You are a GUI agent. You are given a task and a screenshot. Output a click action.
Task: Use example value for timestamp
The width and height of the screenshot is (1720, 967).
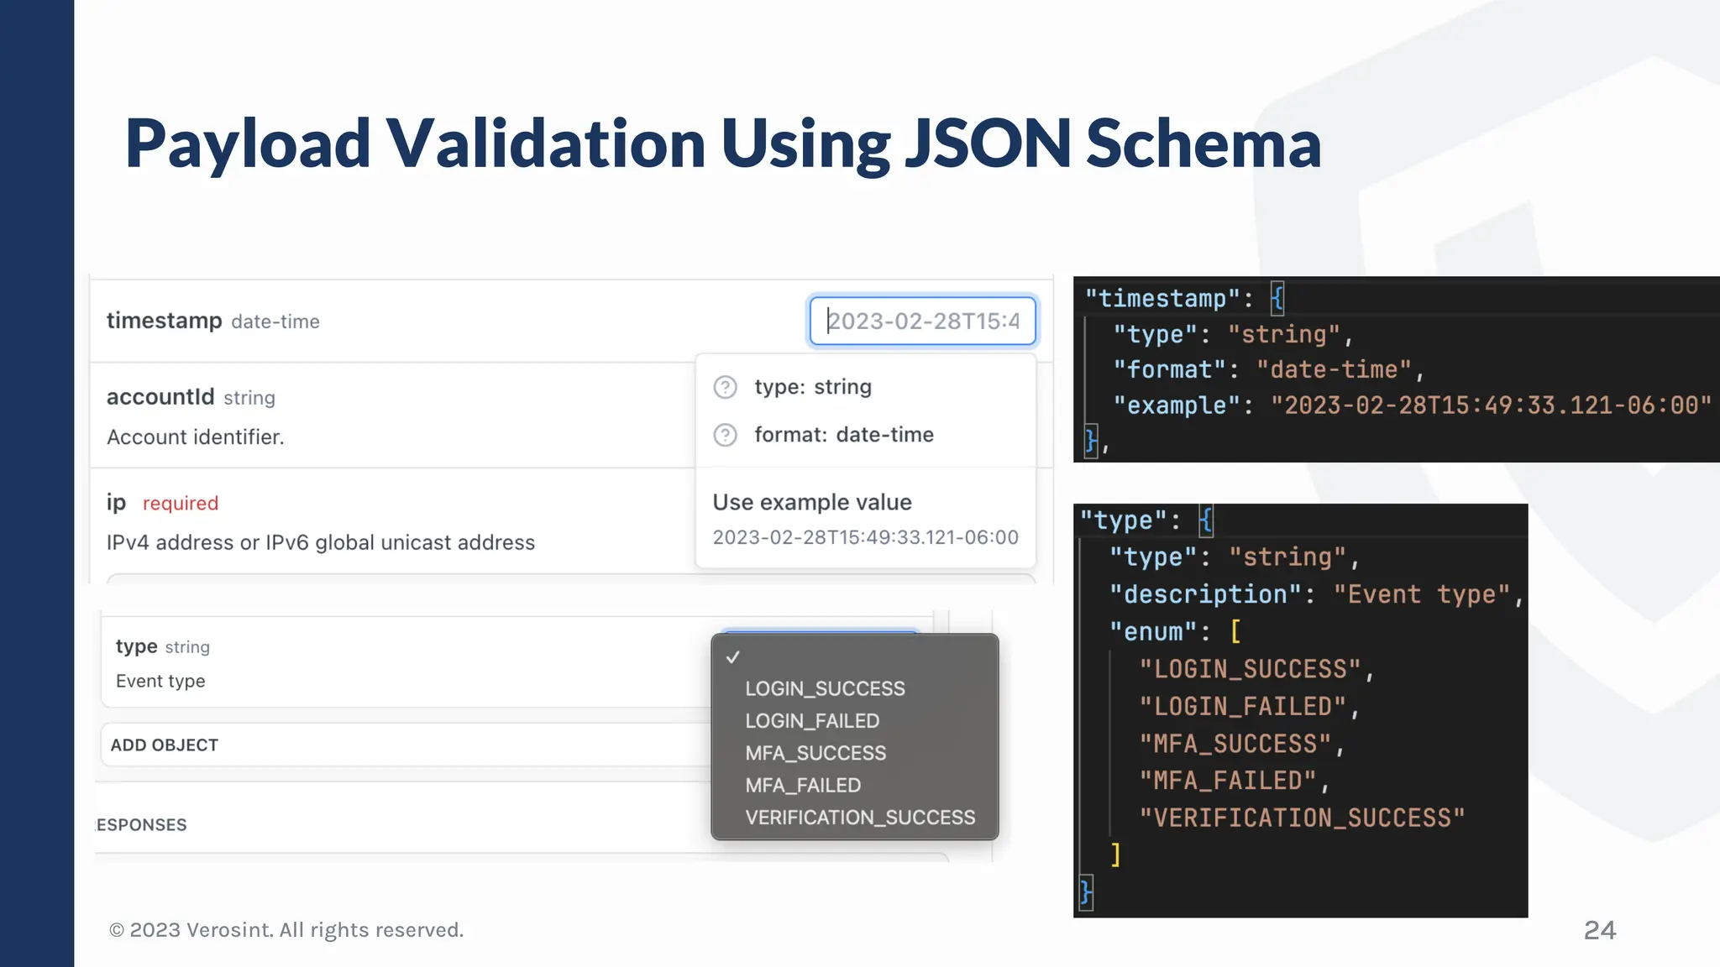point(811,502)
